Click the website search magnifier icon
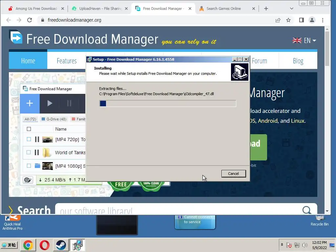 pyautogui.click(x=307, y=210)
